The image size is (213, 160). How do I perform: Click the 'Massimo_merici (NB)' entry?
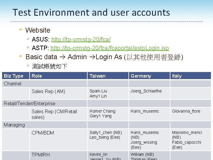click(187, 135)
